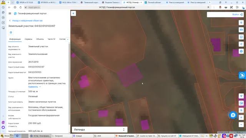Image resolution: width=246 pixels, height=138 pixels.
Task: Select cadastral quarter 04:02:010103 value
Action: (x=35, y=72)
